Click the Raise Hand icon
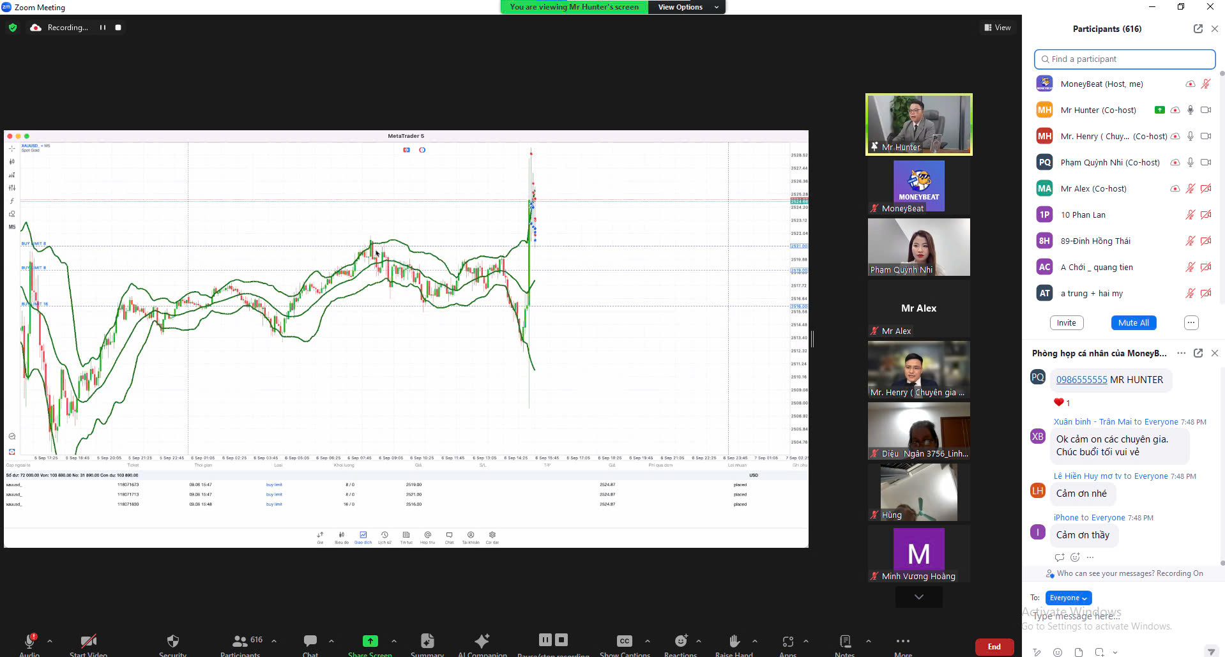The height and width of the screenshot is (657, 1225). pos(734,640)
